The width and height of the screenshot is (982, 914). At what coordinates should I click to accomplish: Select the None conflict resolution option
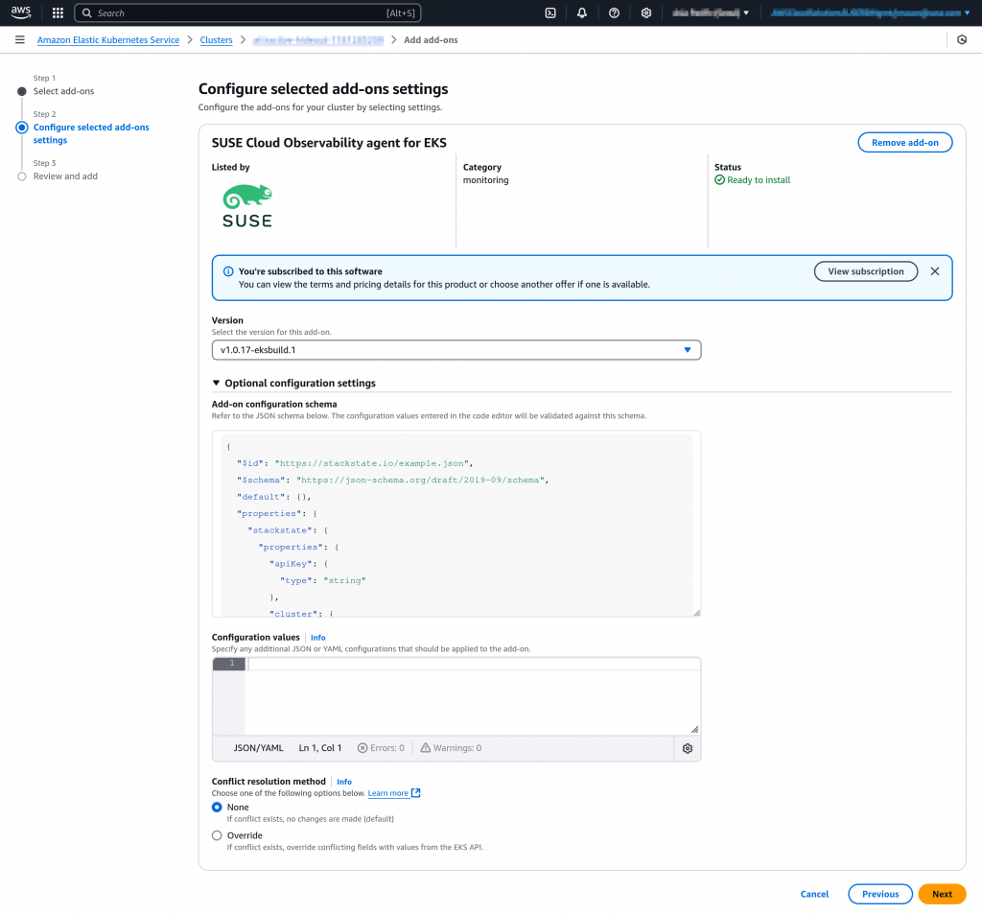point(217,808)
